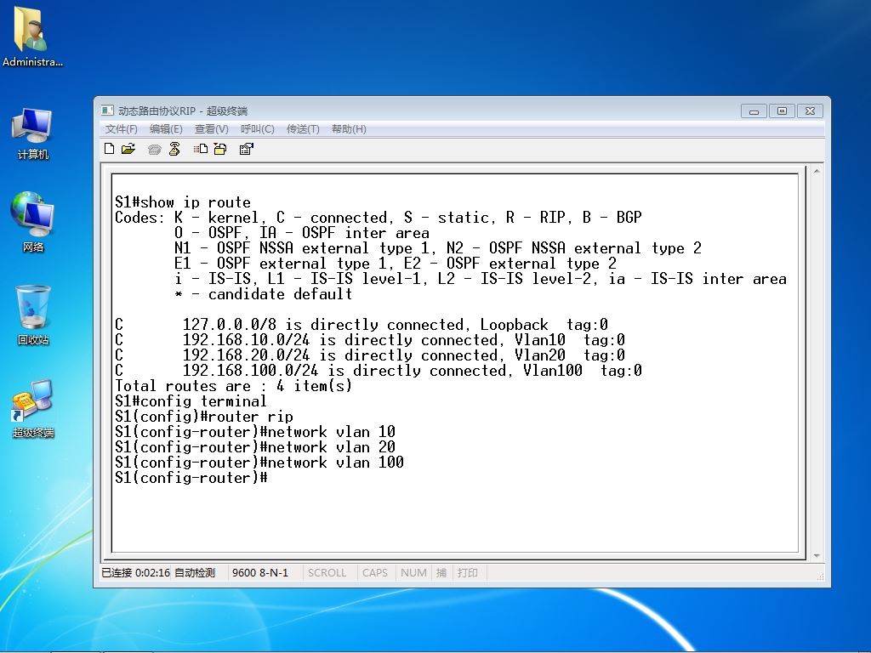The height and width of the screenshot is (653, 871).
Task: Click the 已连接 0:02:16 status entry
Action: coord(135,572)
